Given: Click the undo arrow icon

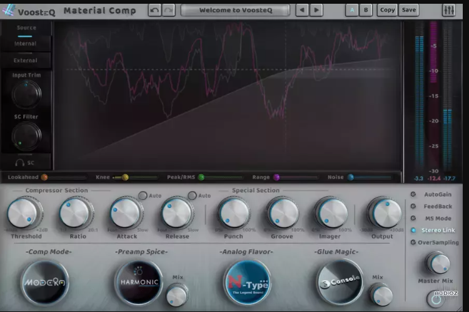Looking at the screenshot, I should (x=154, y=10).
